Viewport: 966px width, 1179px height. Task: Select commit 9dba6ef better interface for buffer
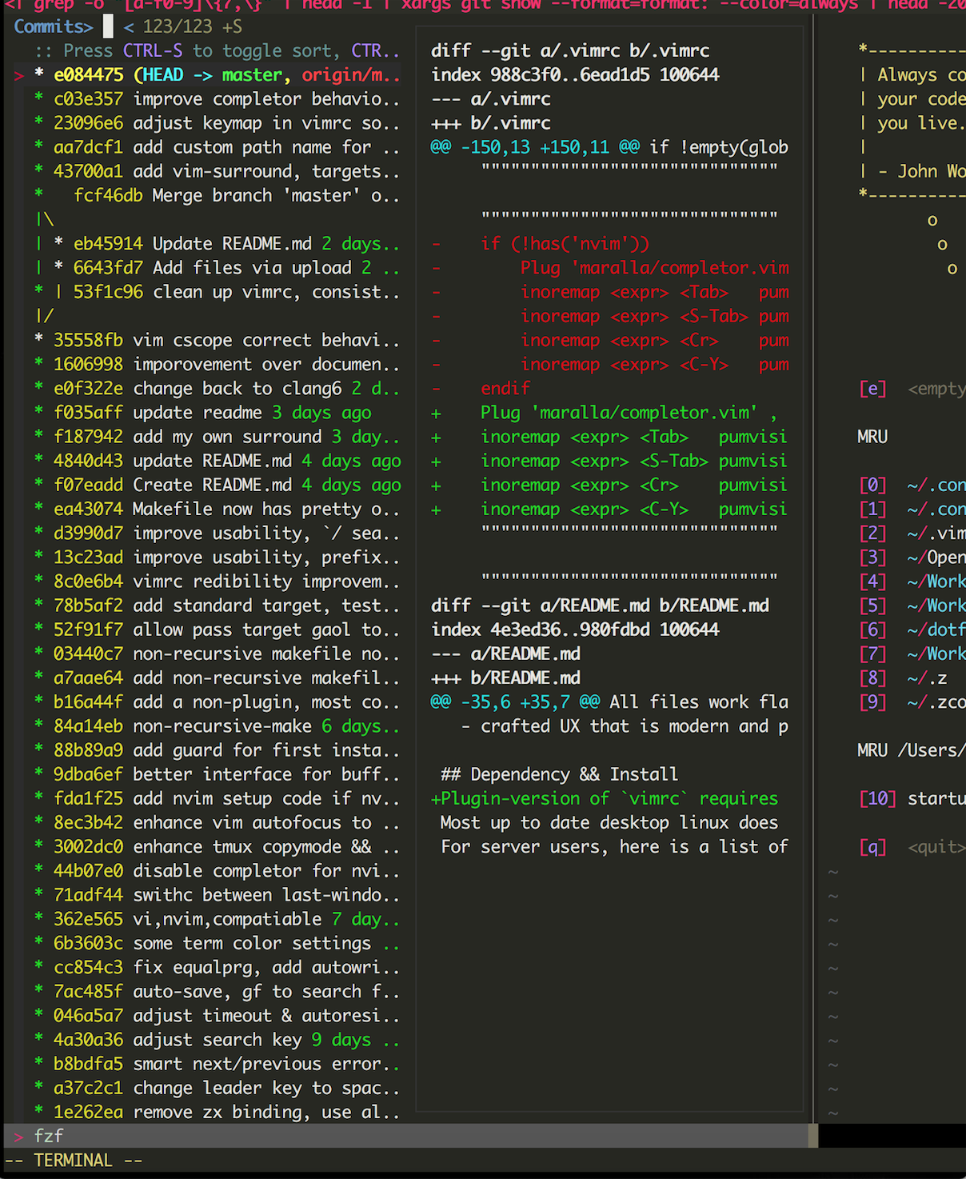(216, 774)
